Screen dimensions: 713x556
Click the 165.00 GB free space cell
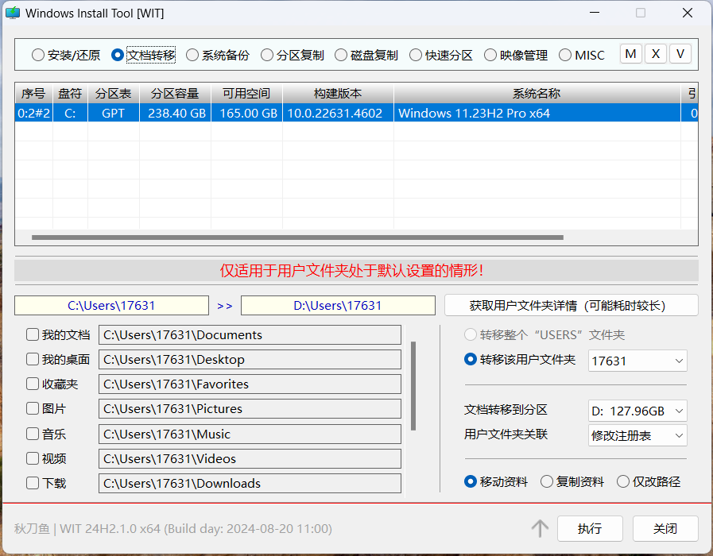pyautogui.click(x=246, y=113)
